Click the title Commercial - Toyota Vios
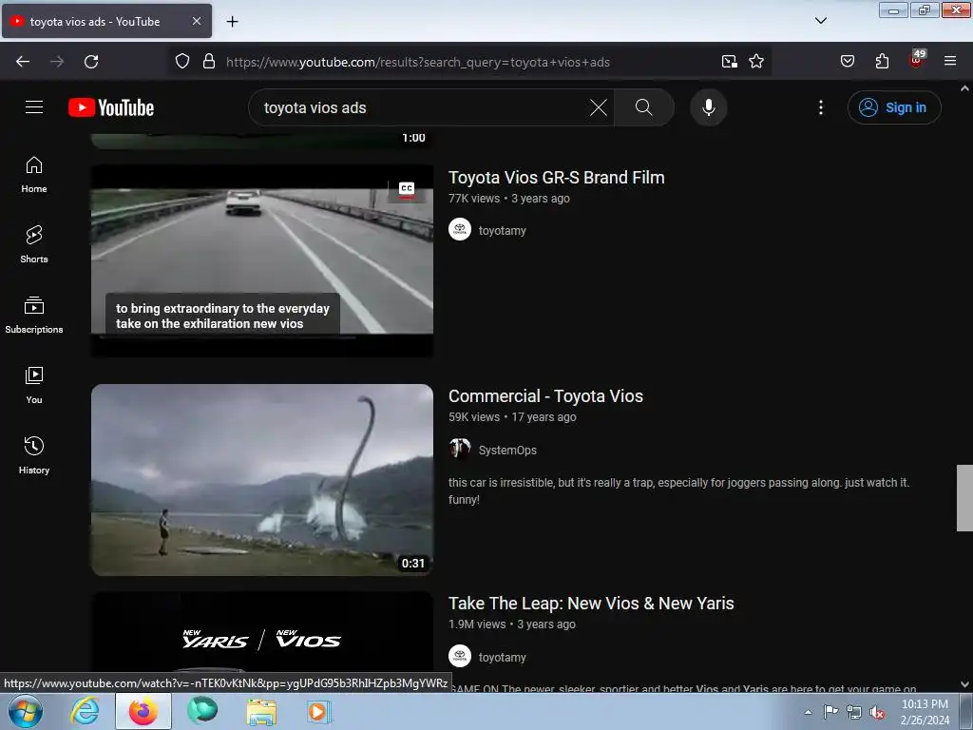Viewport: 973px width, 730px height. (546, 396)
